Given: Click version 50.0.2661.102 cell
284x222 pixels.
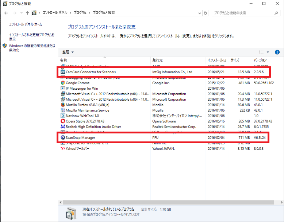Looking at the screenshot, I should point(264,83).
